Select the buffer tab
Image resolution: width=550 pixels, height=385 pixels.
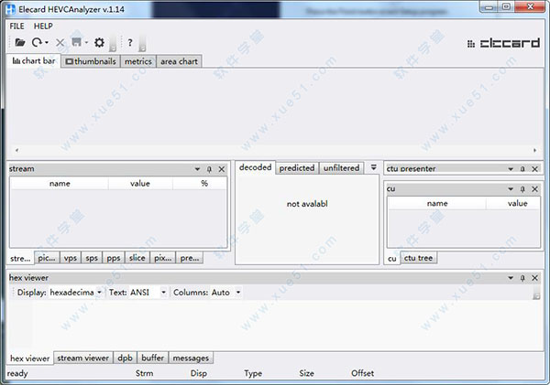pos(152,358)
